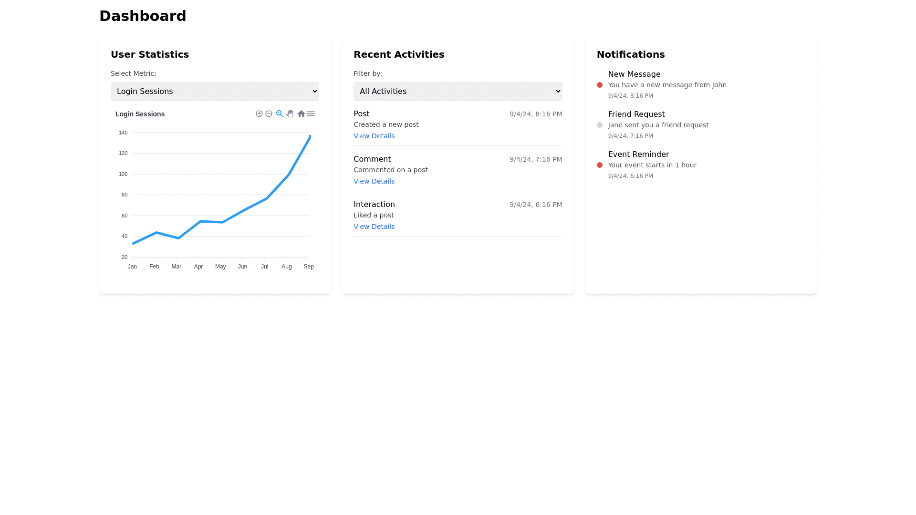Open the Friend Request notification
916x515 pixels.
click(636, 114)
